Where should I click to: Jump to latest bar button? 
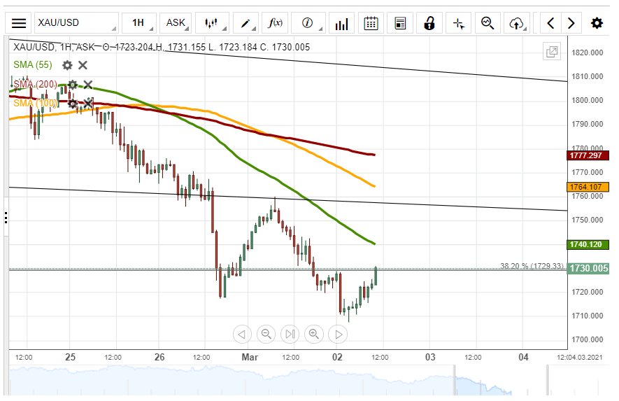pyautogui.click(x=290, y=335)
